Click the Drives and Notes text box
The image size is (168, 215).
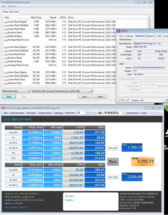[91, 202]
